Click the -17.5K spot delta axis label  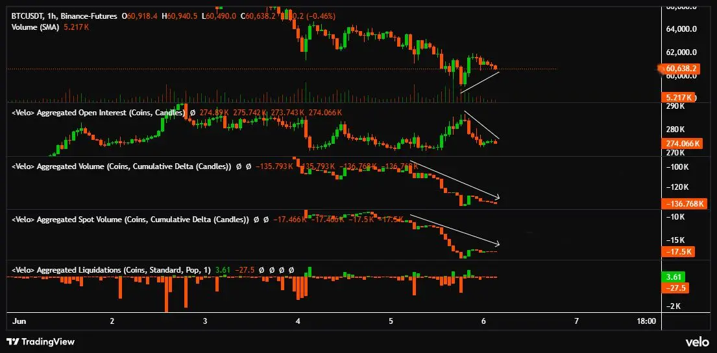678,251
